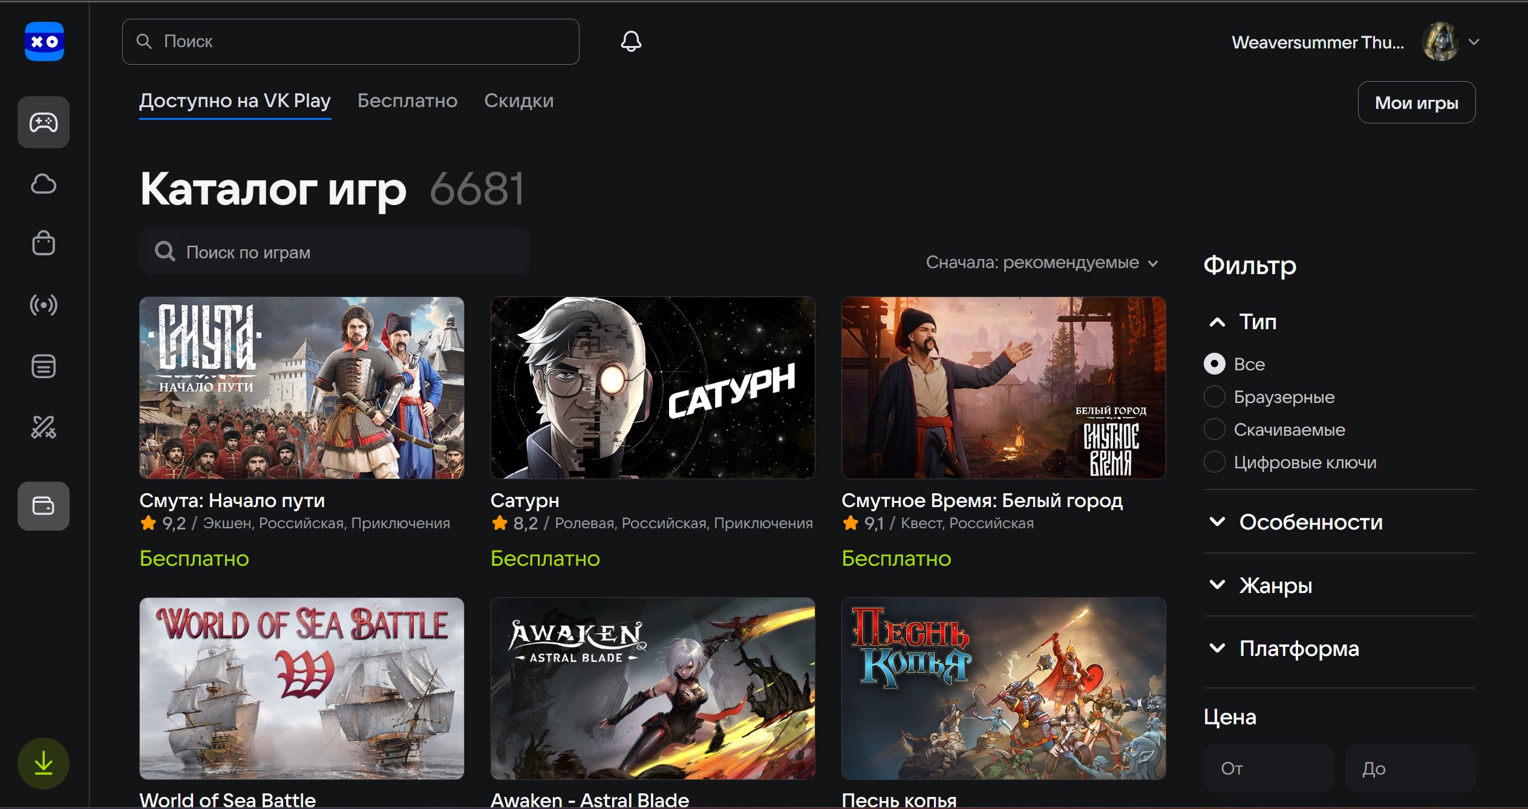The height and width of the screenshot is (809, 1528).
Task: Open the Store via the shopping bag icon
Action: tap(43, 243)
